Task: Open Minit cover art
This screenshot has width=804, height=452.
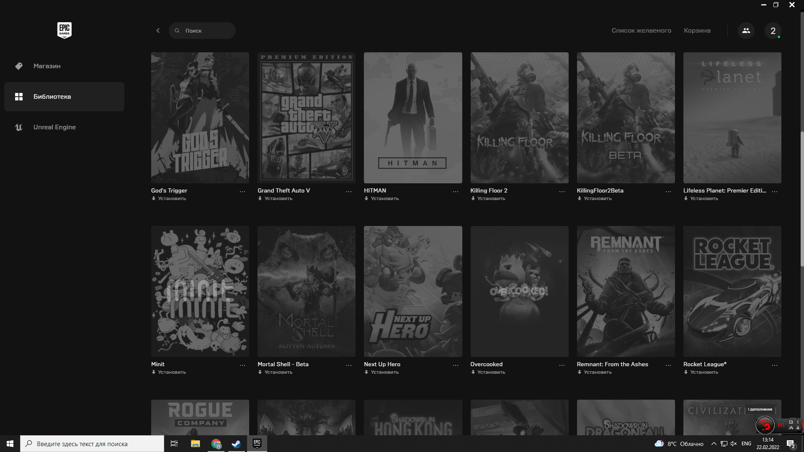Action: point(200,291)
